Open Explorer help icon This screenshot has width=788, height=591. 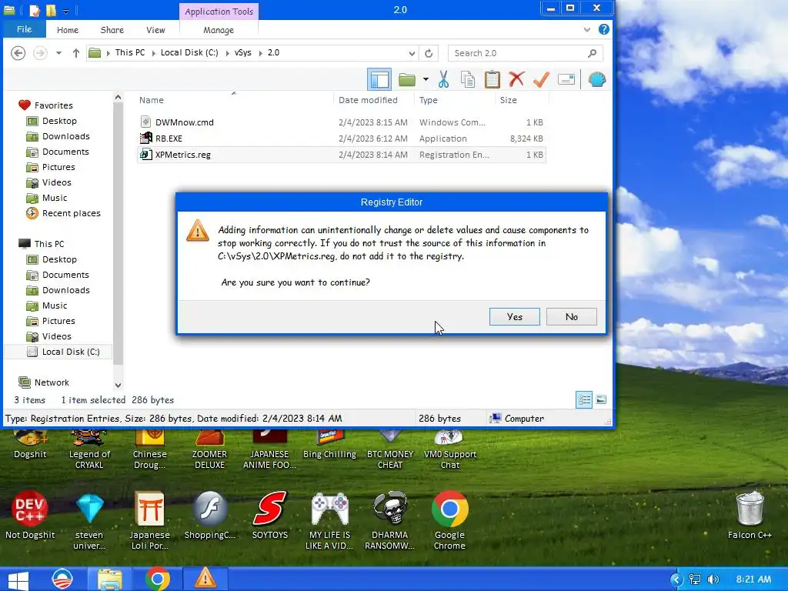604,29
